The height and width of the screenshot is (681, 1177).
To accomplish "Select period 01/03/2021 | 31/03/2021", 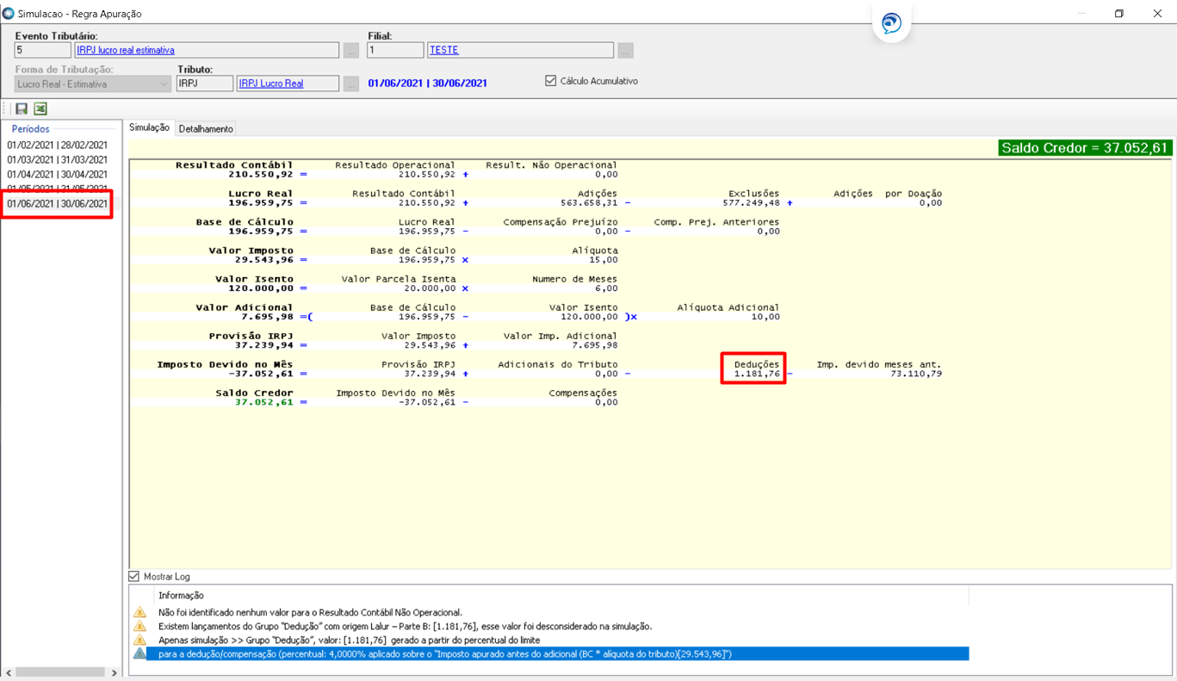I will pos(58,159).
